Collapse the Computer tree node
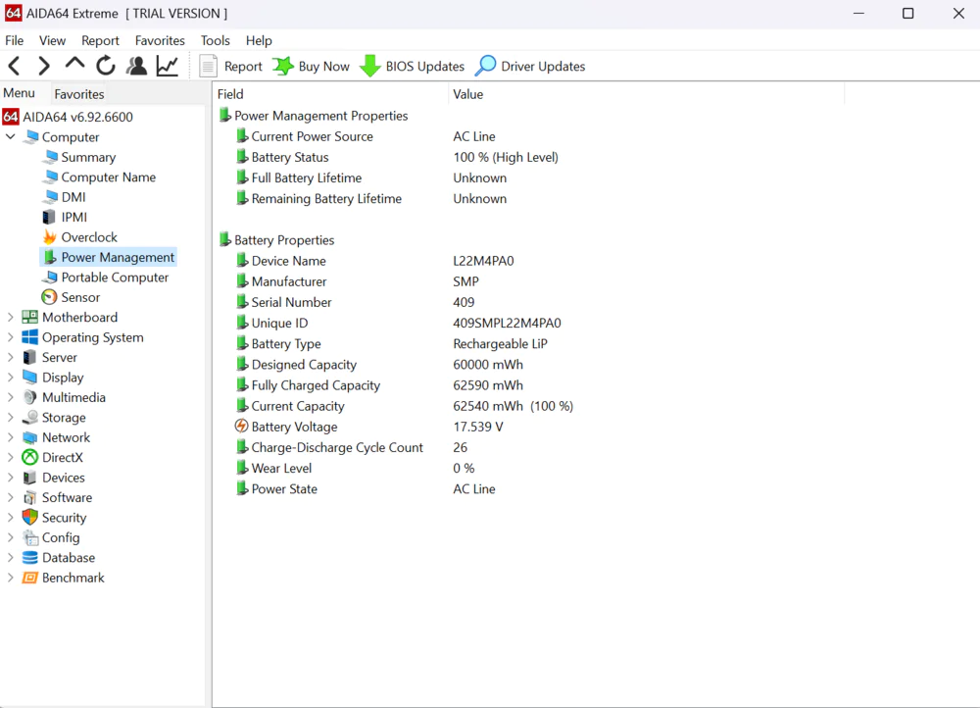Screen dimensions: 980x708 [x=11, y=136]
